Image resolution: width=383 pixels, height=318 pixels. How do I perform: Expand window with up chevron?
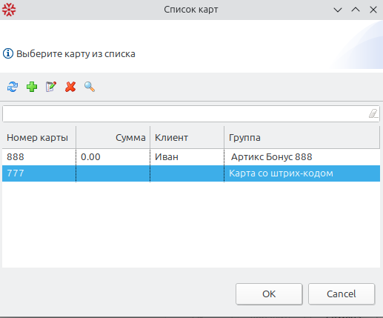pyautogui.click(x=356, y=10)
